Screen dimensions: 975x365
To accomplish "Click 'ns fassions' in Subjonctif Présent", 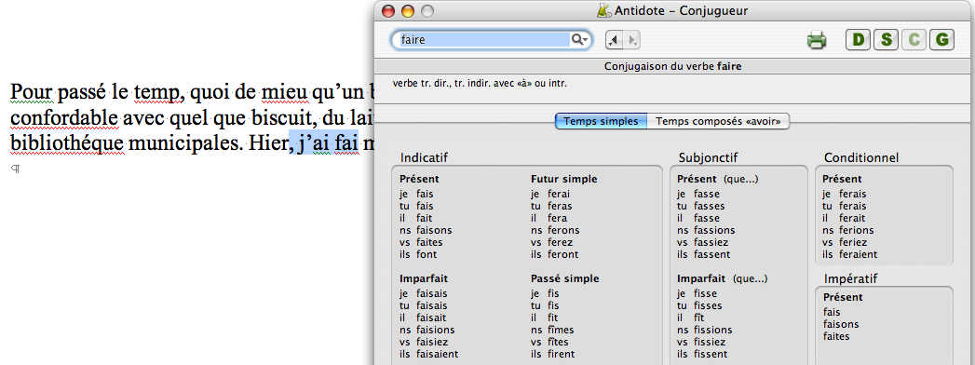I will point(706,230).
